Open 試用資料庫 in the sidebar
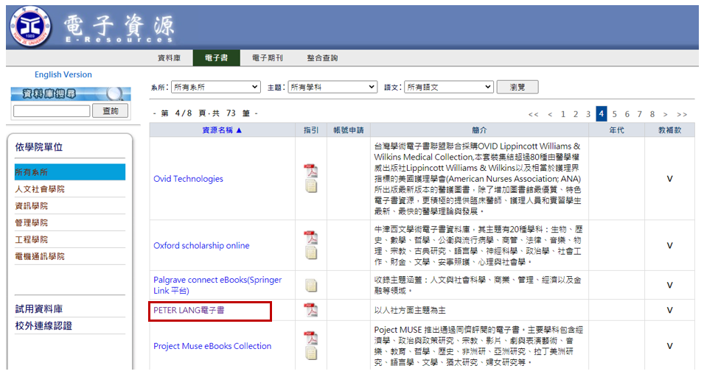This screenshot has width=704, height=374. click(39, 309)
